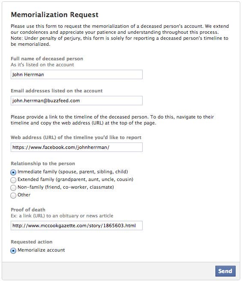Click the 'Ex: a link (URL) to an obituary' hint
Image resolution: width=242 pixels, height=282 pixels.
tap(62, 216)
